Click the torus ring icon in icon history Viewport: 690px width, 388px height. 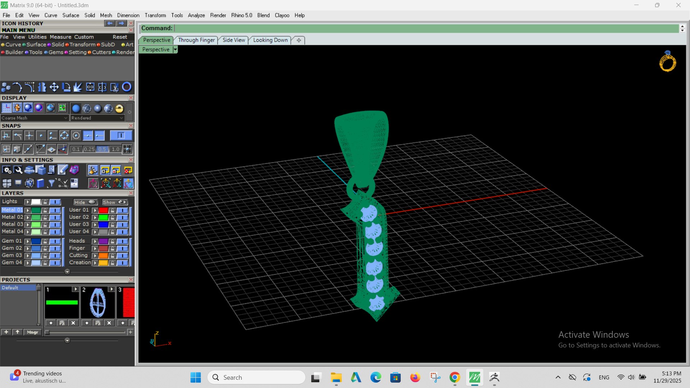point(126,87)
